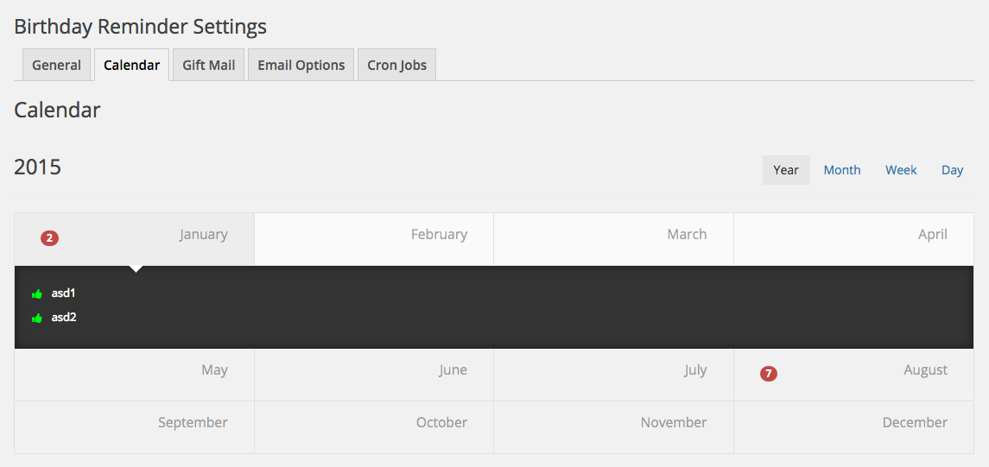Switch to the Gift Mail tab
Image resolution: width=989 pixels, height=467 pixels.
point(208,66)
